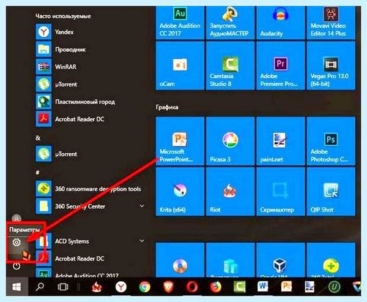367x302 pixels.
Task: Launch Google Chrome from taskbar
Action: pyautogui.click(x=144, y=287)
